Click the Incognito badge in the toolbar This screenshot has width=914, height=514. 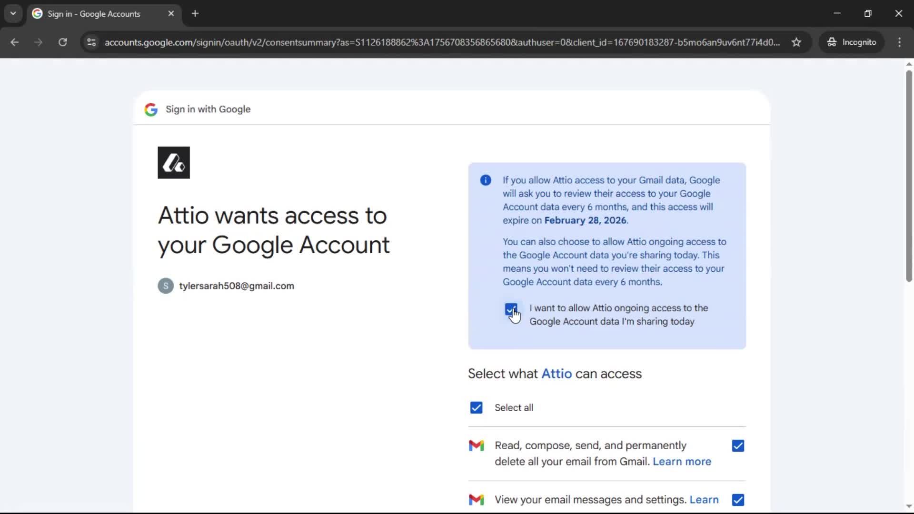point(852,42)
